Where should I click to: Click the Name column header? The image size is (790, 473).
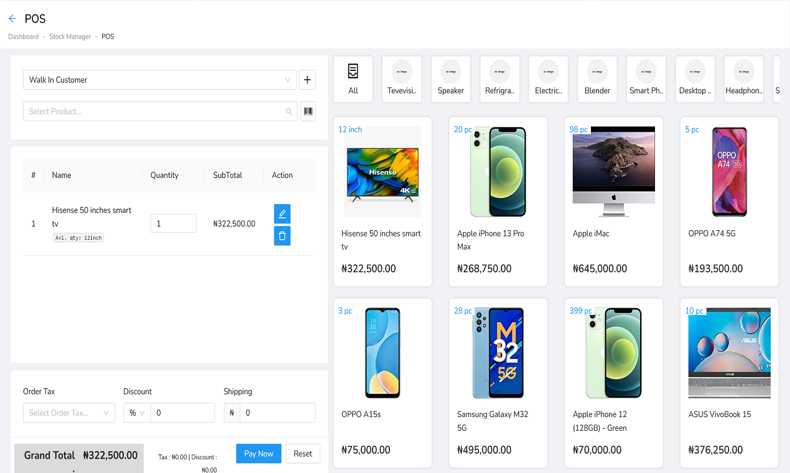[62, 175]
